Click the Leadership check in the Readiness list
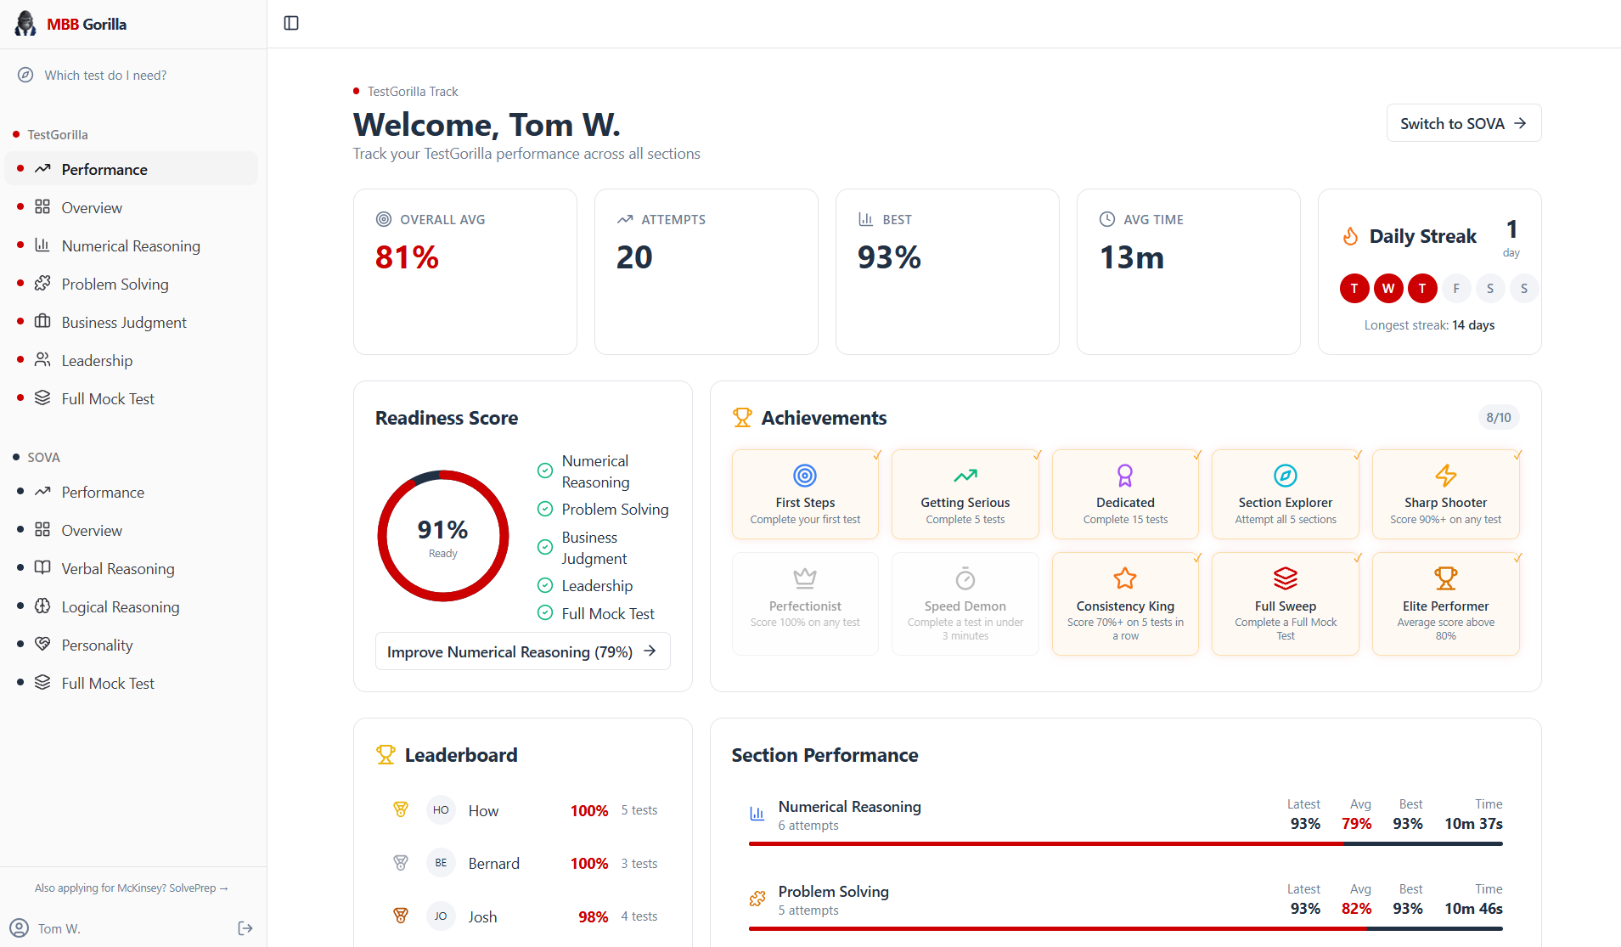This screenshot has height=947, width=1621. tap(545, 585)
